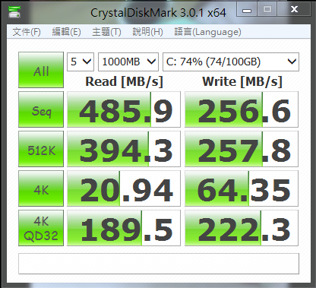Expand the test count dropdown showing 5
The width and height of the screenshot is (316, 288).
[x=81, y=62]
